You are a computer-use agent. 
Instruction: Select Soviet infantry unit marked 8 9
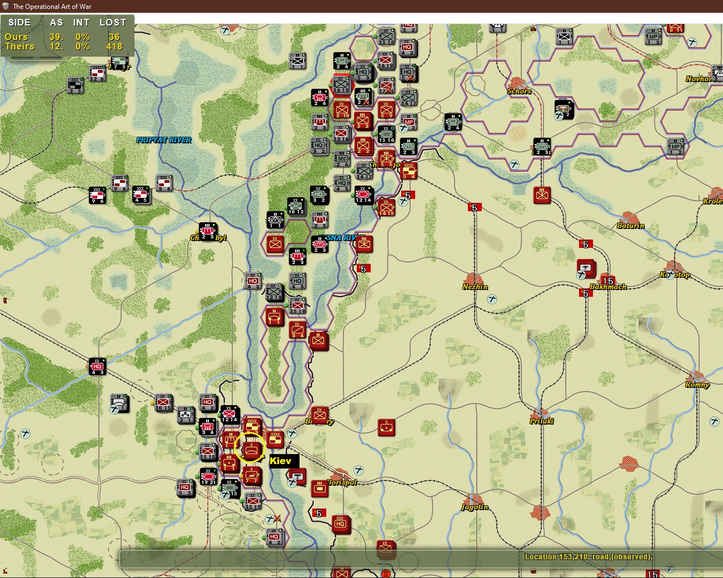tap(386, 109)
